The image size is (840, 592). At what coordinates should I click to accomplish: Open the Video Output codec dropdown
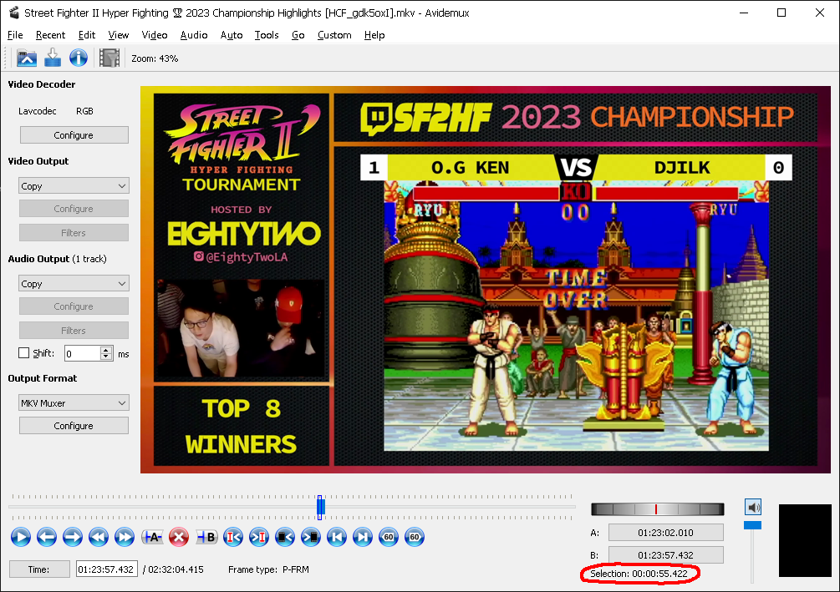(74, 185)
